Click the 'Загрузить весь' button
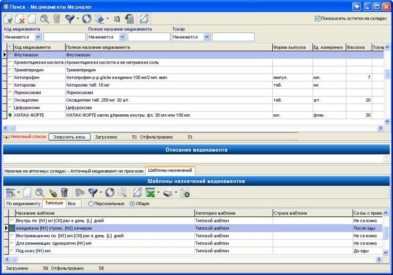 coord(69,137)
